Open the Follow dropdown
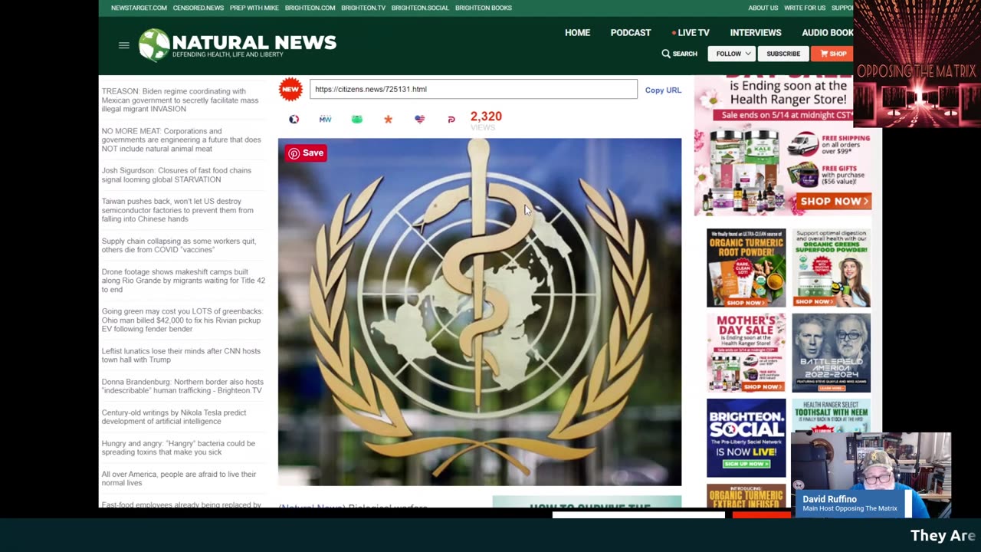This screenshot has height=552, width=981. coord(733,54)
